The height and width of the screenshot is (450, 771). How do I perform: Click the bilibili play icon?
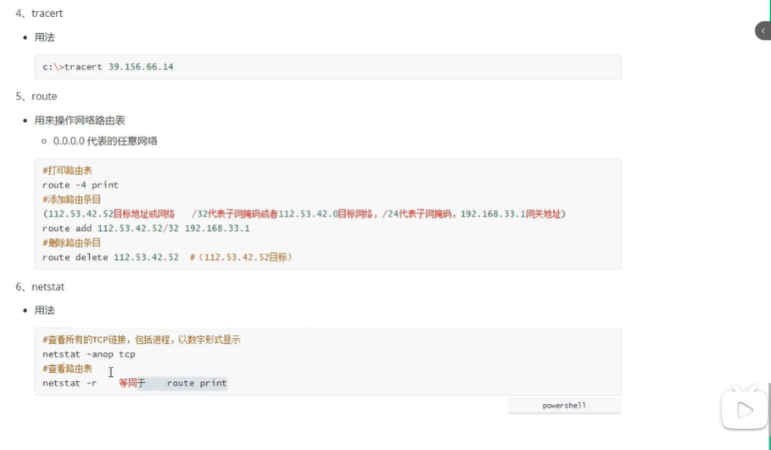(744, 411)
